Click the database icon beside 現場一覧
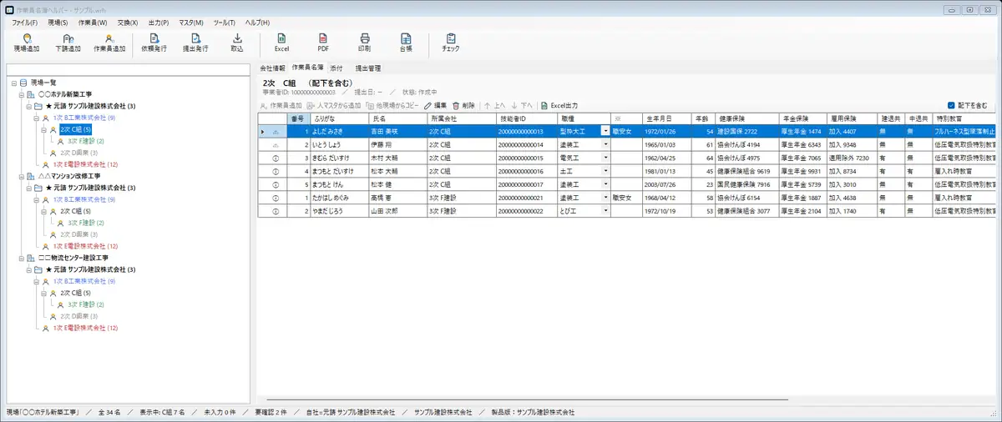The height and width of the screenshot is (422, 1002). pos(23,83)
